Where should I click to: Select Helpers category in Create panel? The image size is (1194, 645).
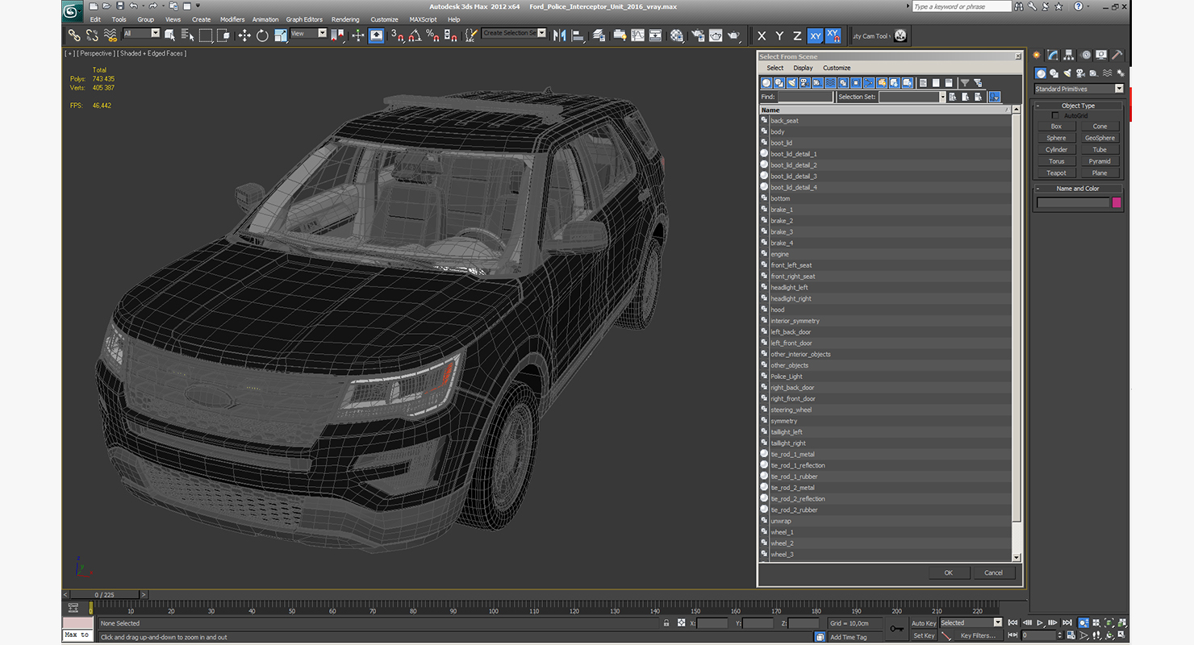pos(1093,73)
